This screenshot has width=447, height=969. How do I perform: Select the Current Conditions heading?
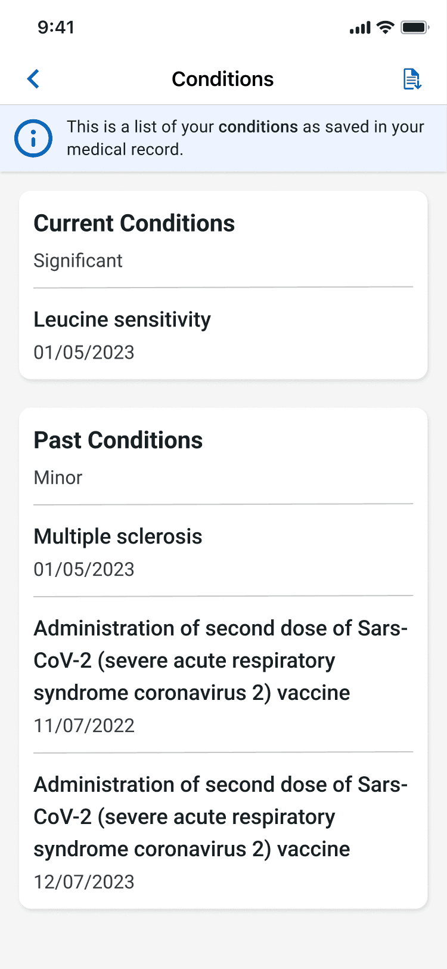[x=134, y=223]
